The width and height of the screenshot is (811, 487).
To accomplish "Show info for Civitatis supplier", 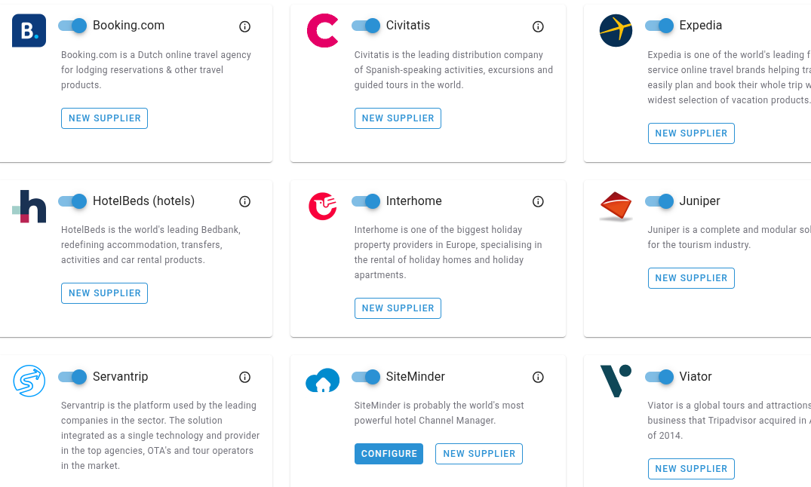I will tap(538, 26).
